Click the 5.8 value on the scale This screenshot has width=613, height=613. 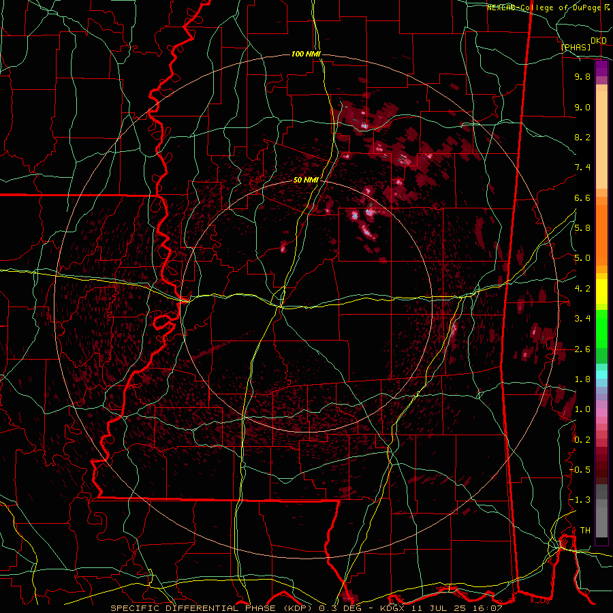582,228
